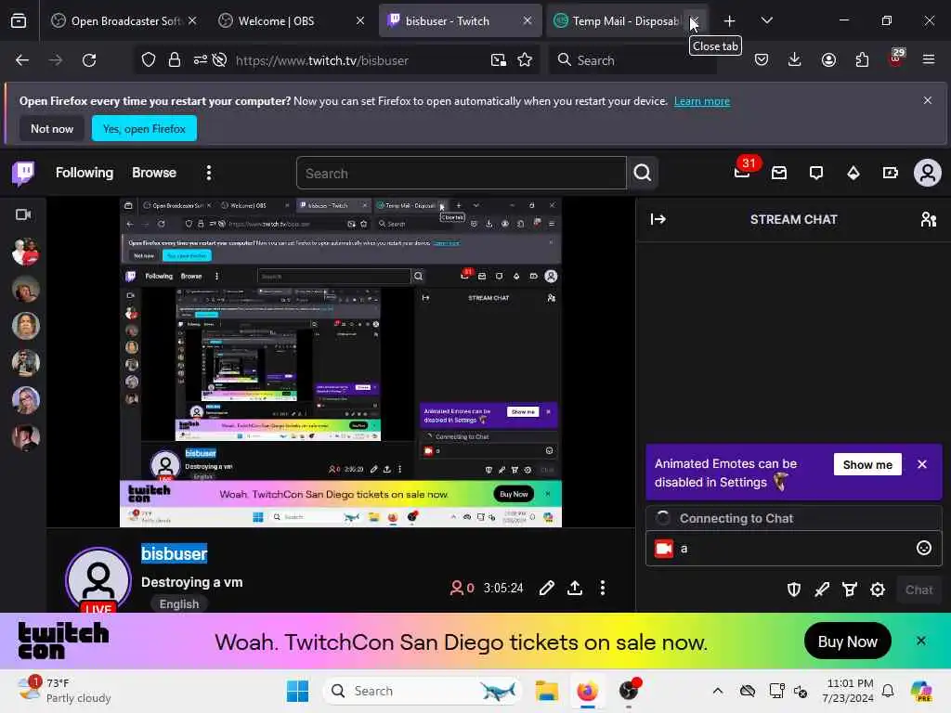Collapse the stream chat panel
Screen dimensions: 951x713
coord(658,219)
